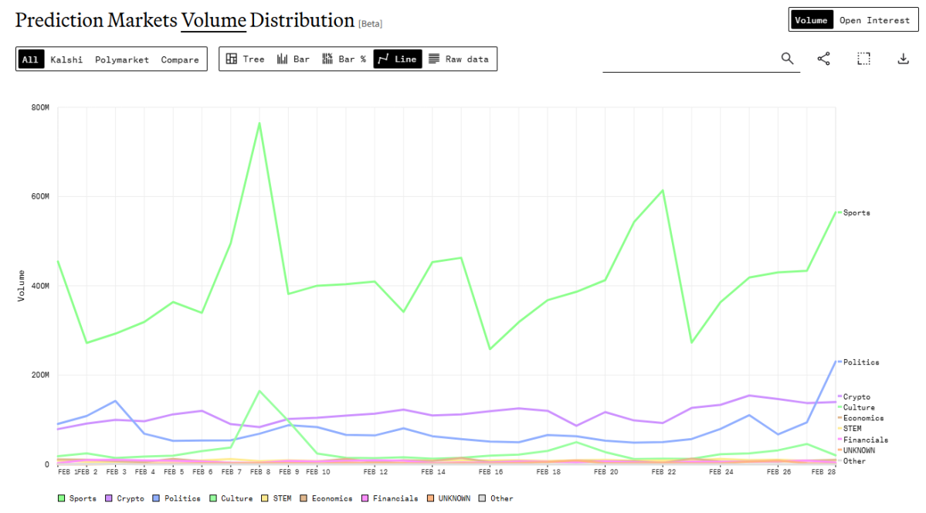
Task: Click the region selection icon
Action: (x=863, y=58)
